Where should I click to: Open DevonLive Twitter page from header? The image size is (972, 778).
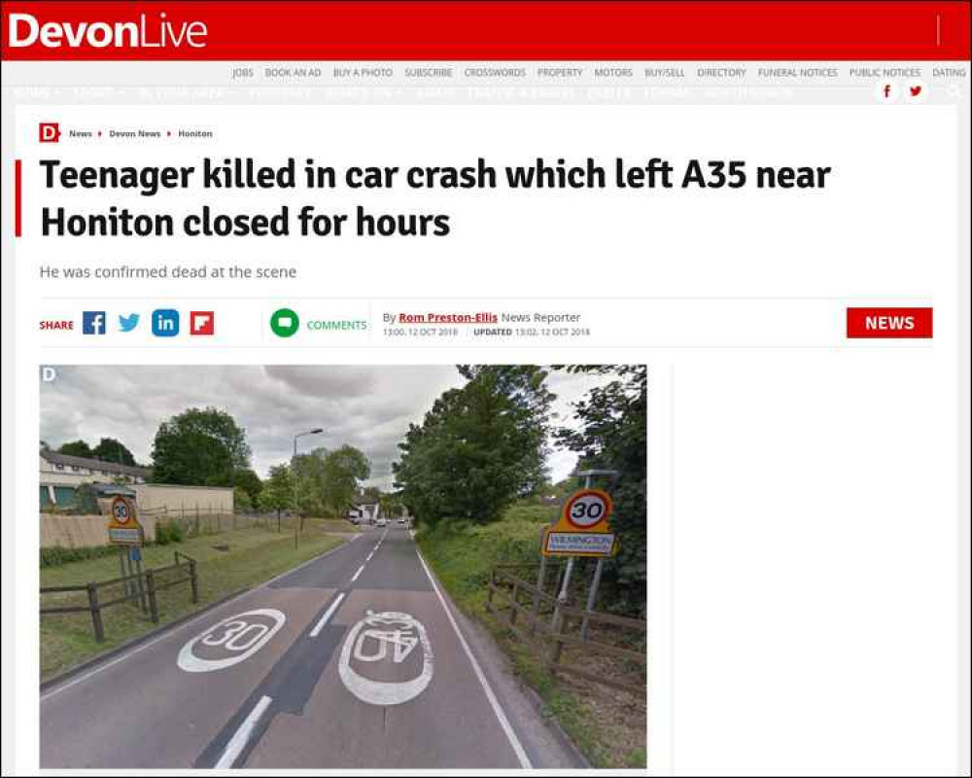[916, 91]
